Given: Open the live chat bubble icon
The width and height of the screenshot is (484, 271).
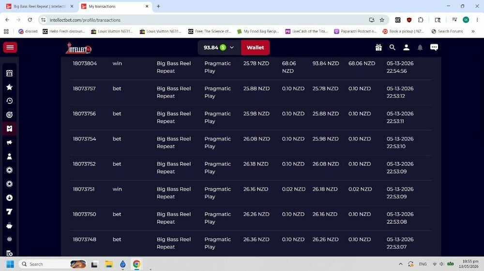Looking at the screenshot, I should tap(434, 47).
